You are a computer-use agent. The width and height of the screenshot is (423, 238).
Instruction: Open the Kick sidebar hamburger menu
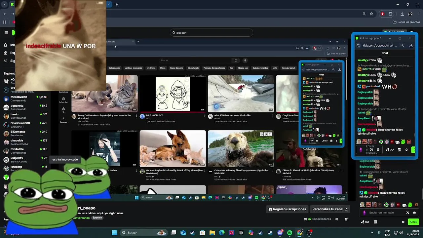[x=6, y=33]
